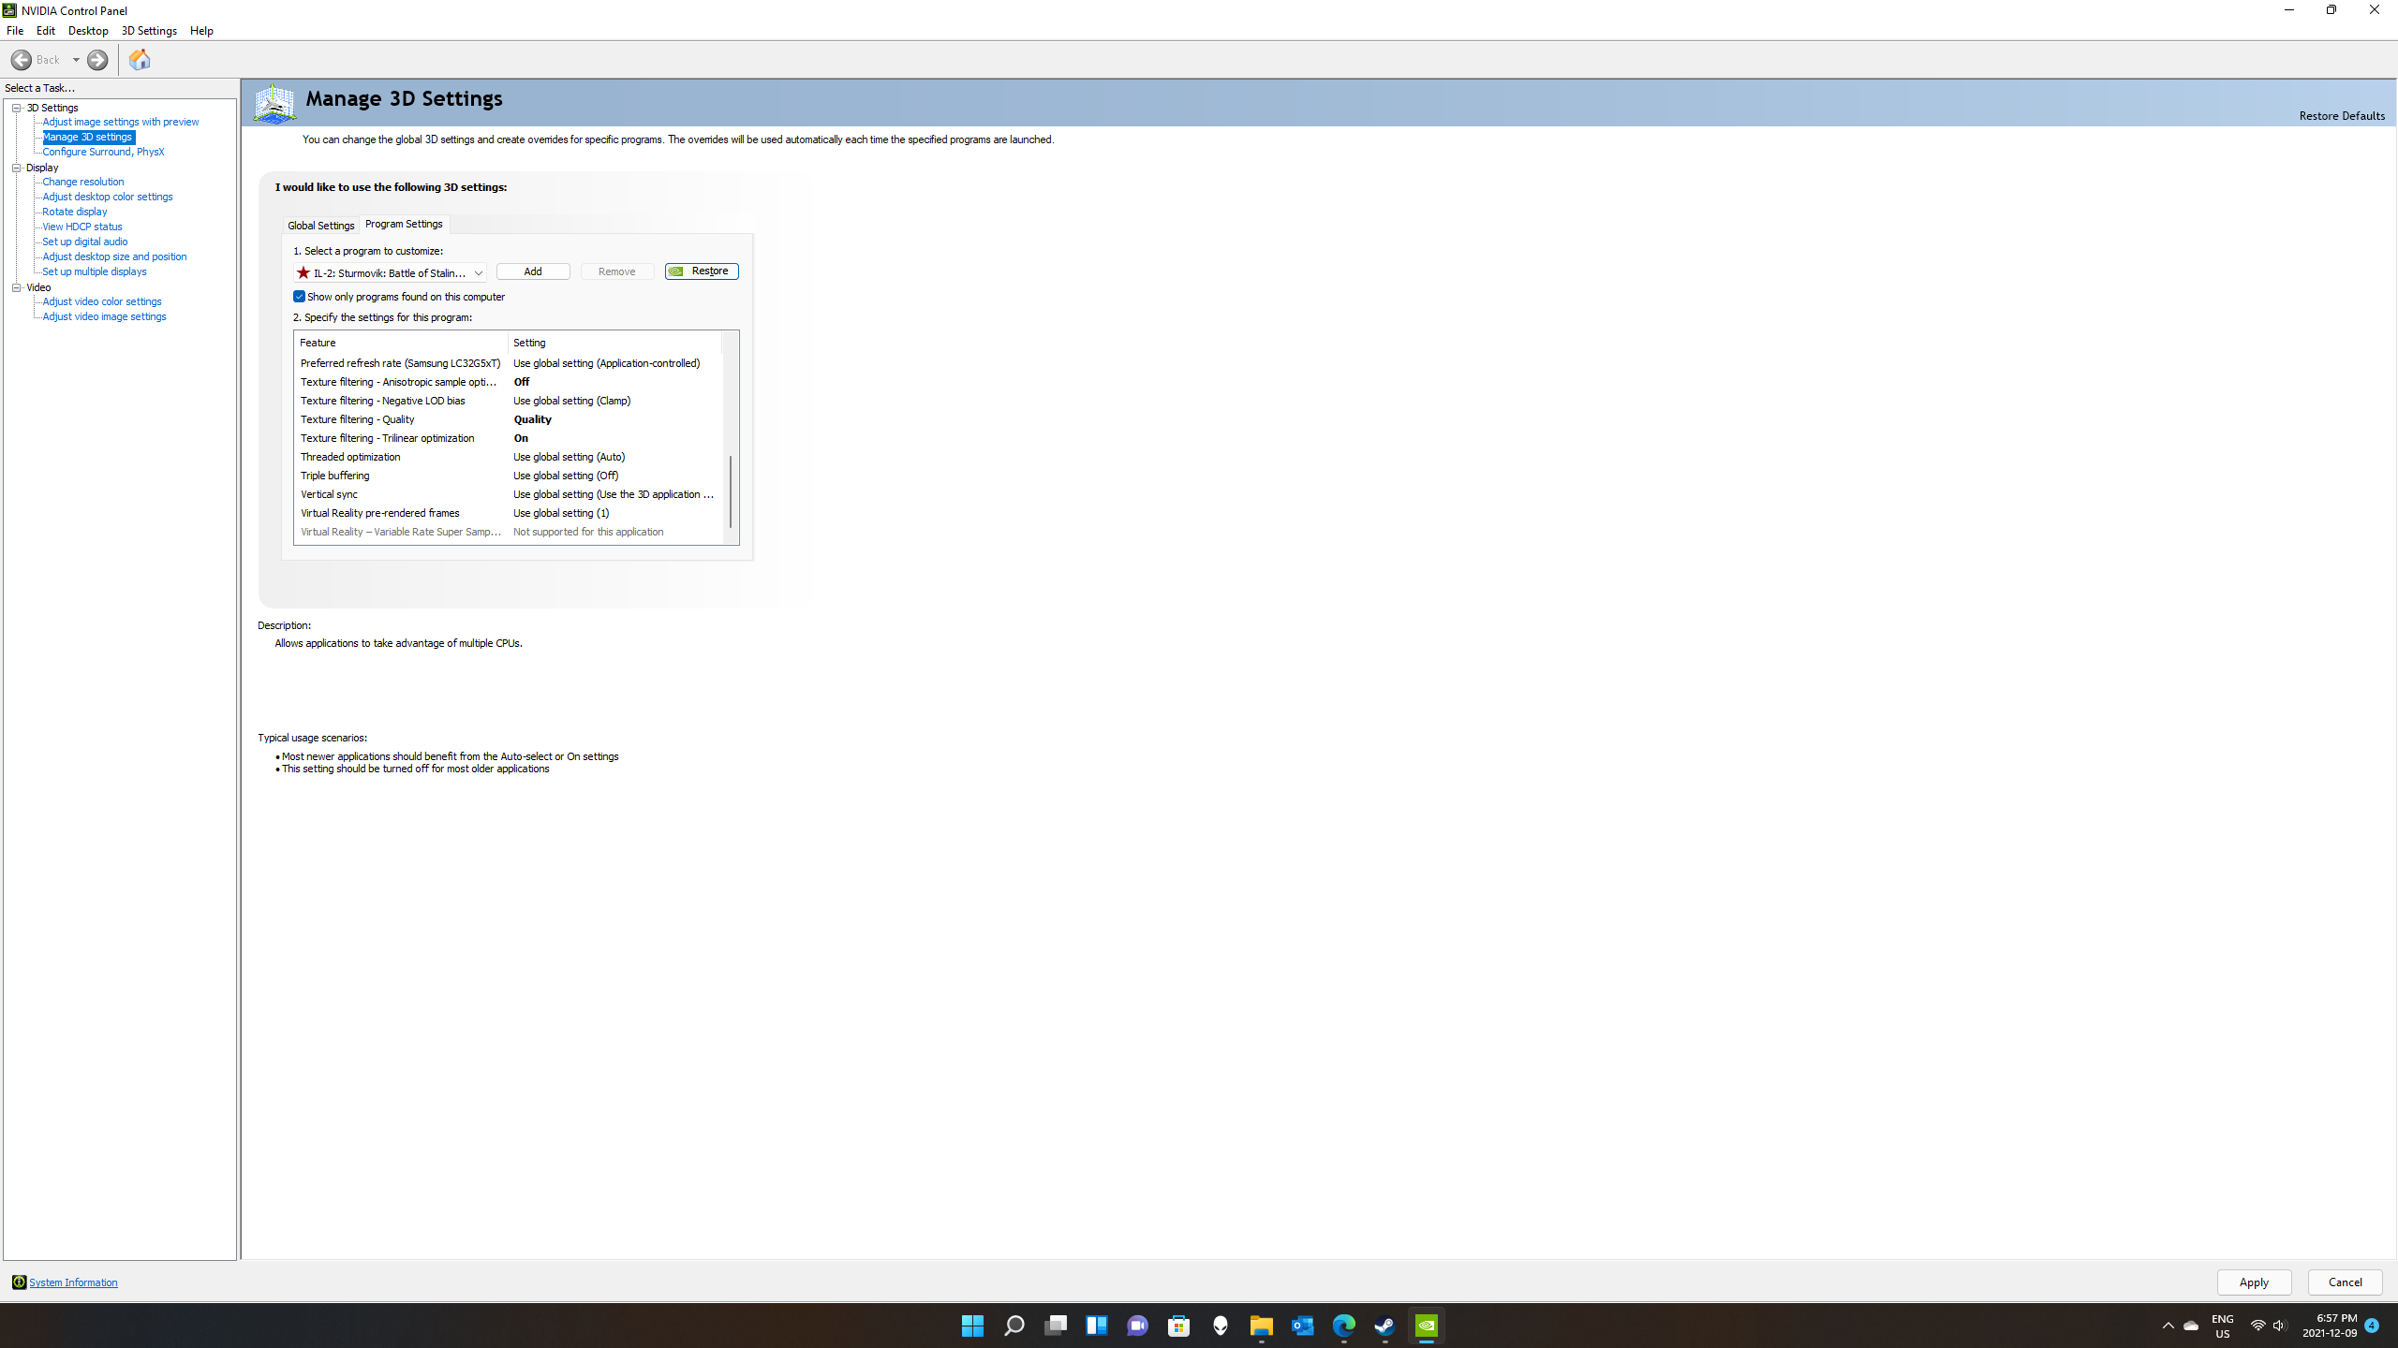The width and height of the screenshot is (2398, 1348).
Task: Open the Windows Start menu
Action: [972, 1326]
